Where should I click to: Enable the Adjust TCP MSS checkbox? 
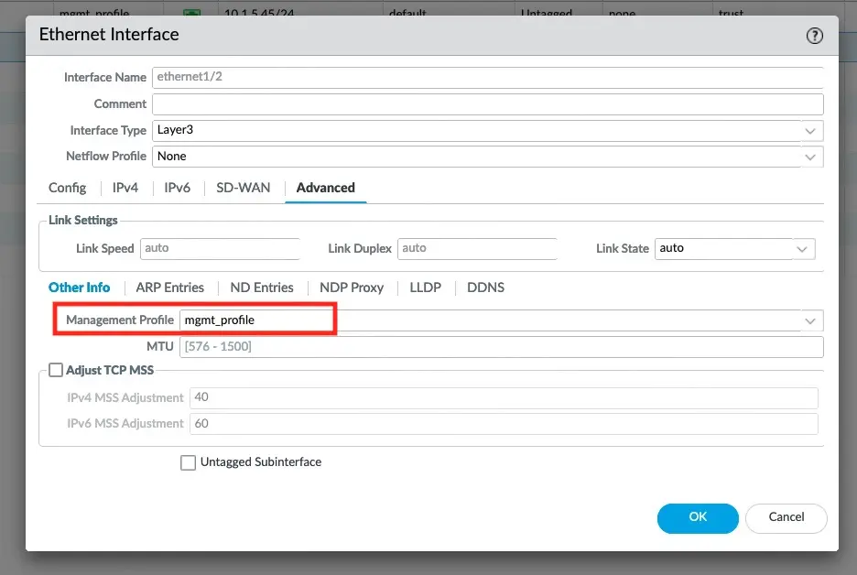point(56,370)
